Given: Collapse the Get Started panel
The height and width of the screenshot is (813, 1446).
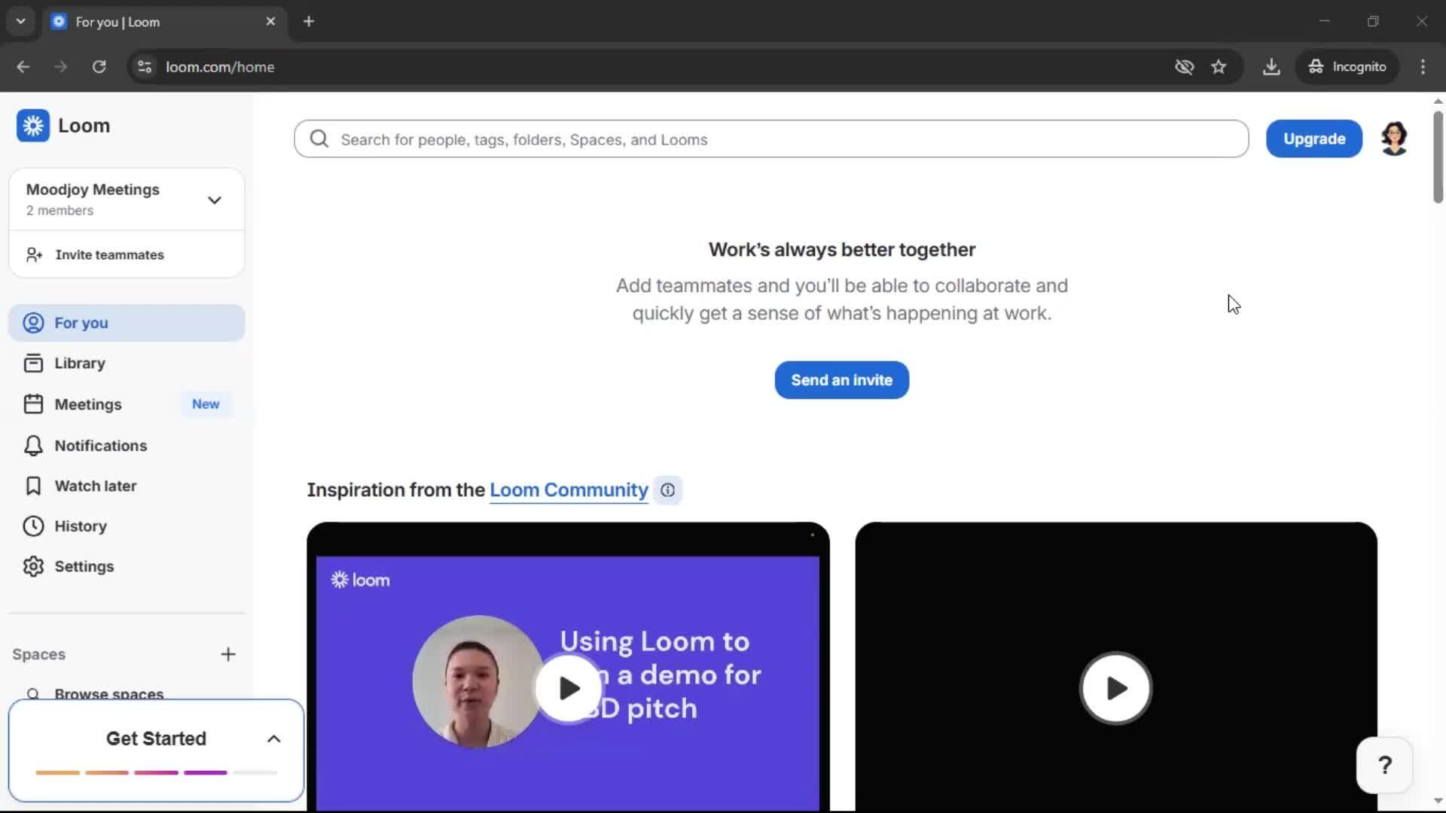Looking at the screenshot, I should pyautogui.click(x=274, y=739).
